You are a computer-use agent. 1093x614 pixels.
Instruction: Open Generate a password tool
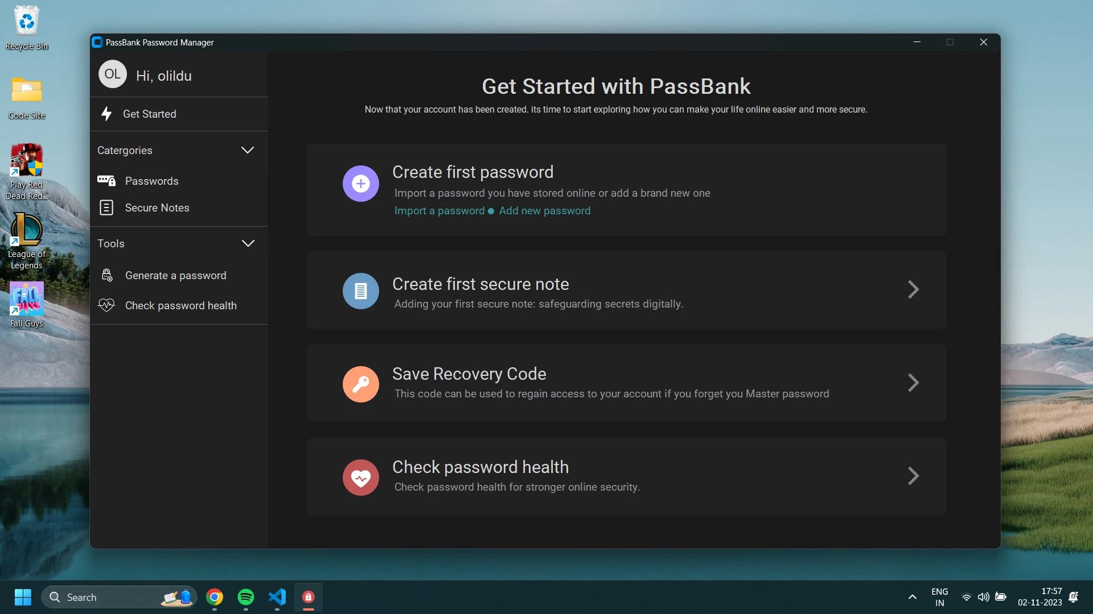(175, 275)
